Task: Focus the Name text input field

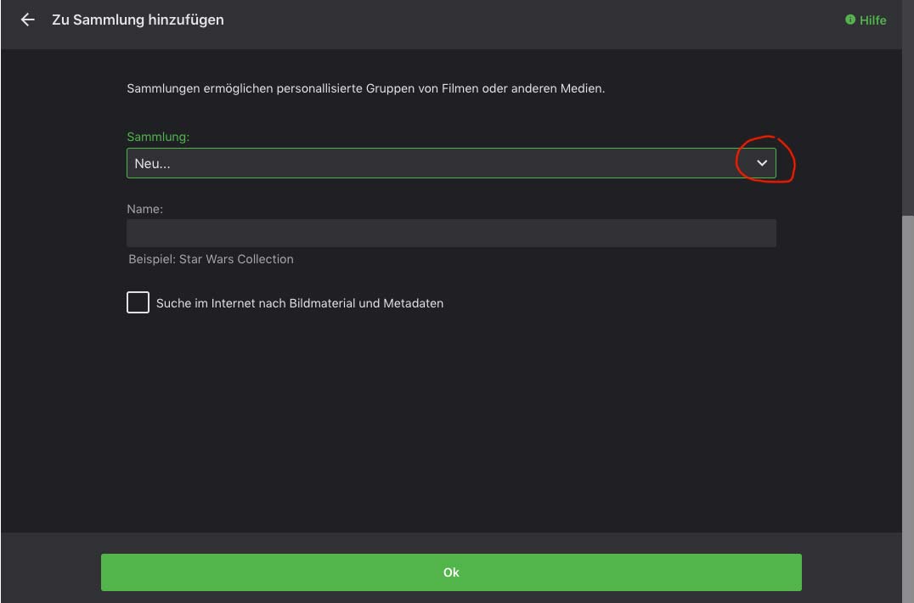Action: pos(451,233)
